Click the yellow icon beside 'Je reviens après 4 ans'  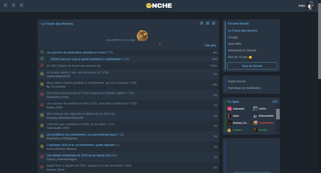(42, 74)
